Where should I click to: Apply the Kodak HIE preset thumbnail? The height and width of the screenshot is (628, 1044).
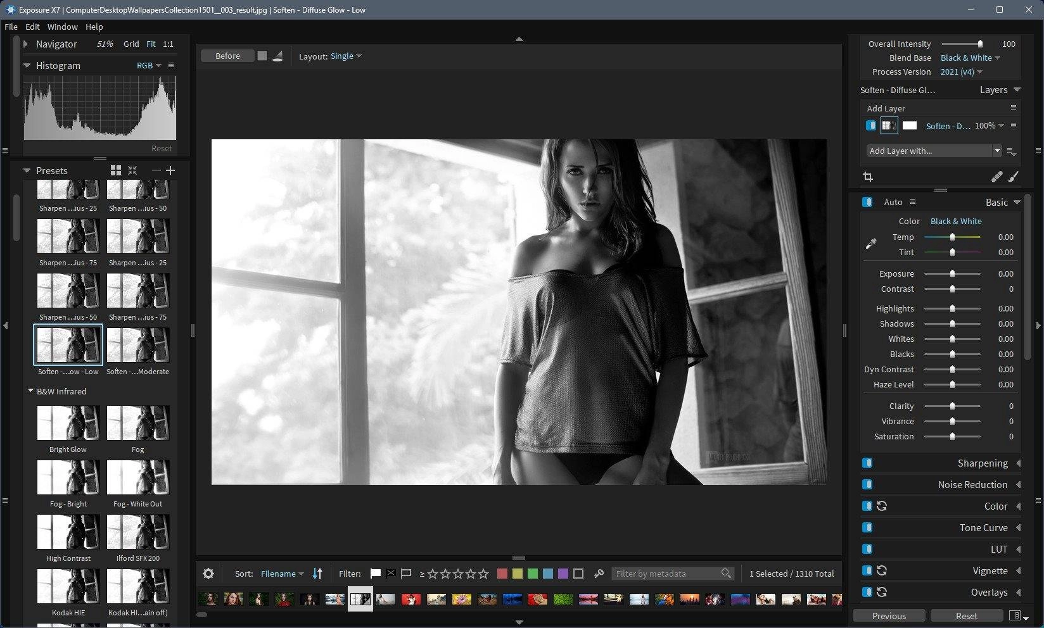point(68,586)
